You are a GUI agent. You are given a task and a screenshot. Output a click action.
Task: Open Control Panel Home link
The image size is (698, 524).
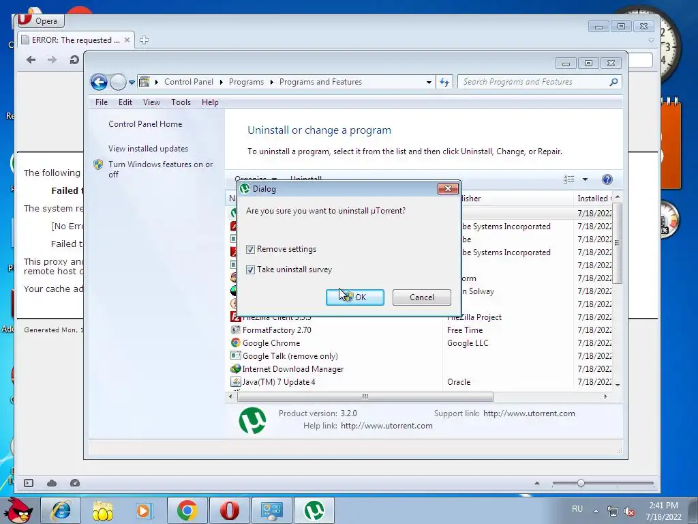click(x=145, y=124)
